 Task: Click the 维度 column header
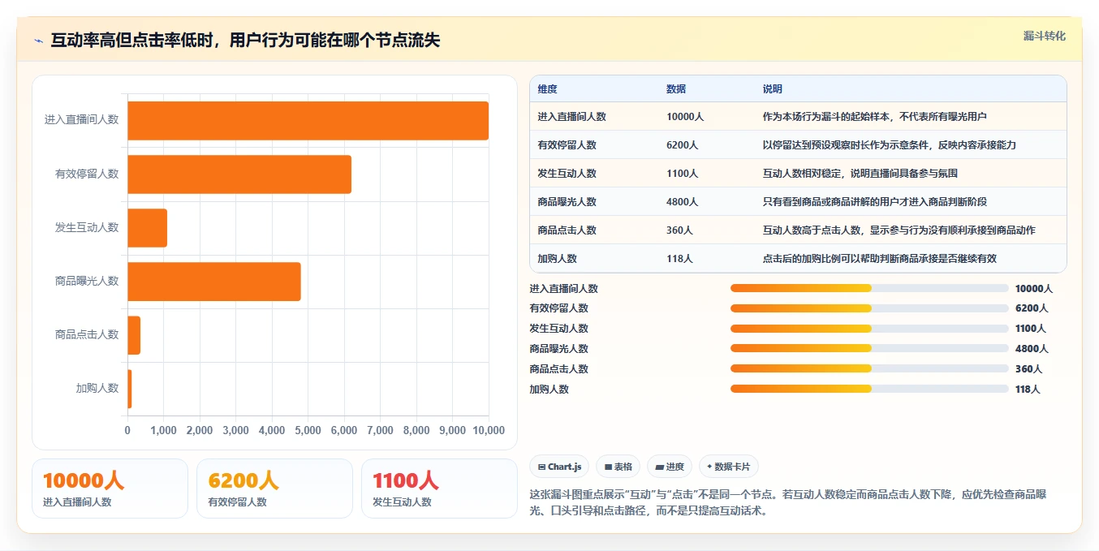pos(547,88)
